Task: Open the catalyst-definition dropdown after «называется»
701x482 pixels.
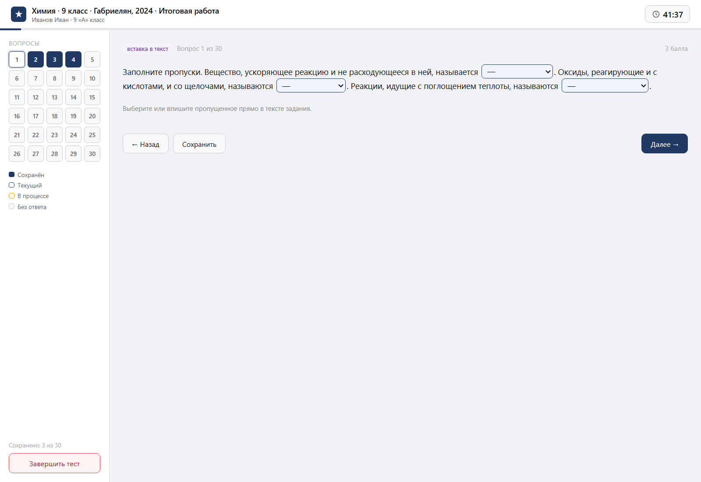Action: click(x=517, y=71)
